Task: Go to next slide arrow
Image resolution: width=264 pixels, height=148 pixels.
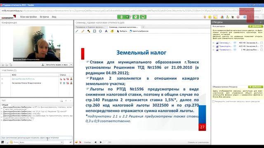Action: [x=101, y=142]
